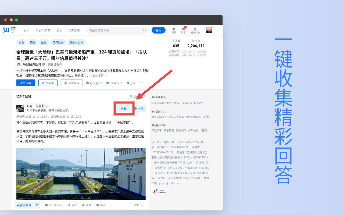Screen dimensions: 344x215
Task: Open the 巴拿马运河 topic tag
Action: [77, 42]
